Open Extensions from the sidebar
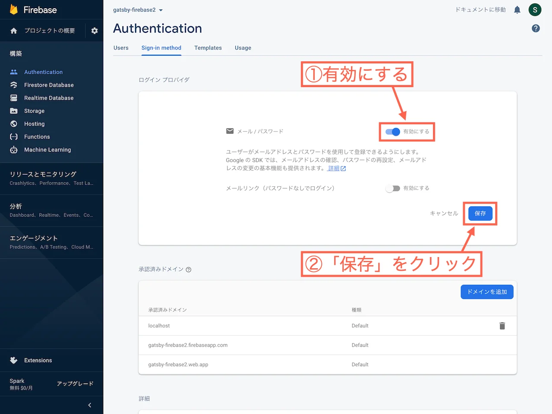Viewport: 552px width, 414px height. click(38, 360)
